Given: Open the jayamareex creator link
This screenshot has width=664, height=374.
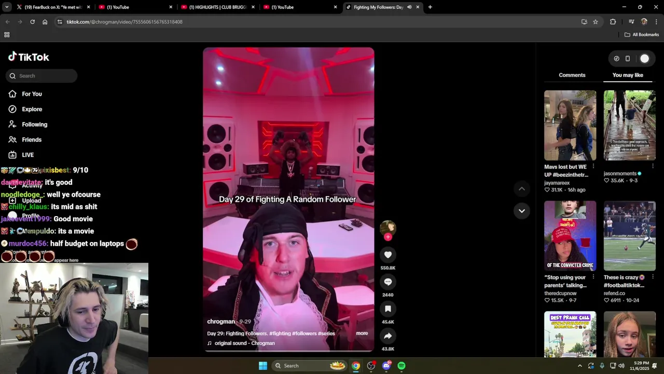Looking at the screenshot, I should point(557,183).
